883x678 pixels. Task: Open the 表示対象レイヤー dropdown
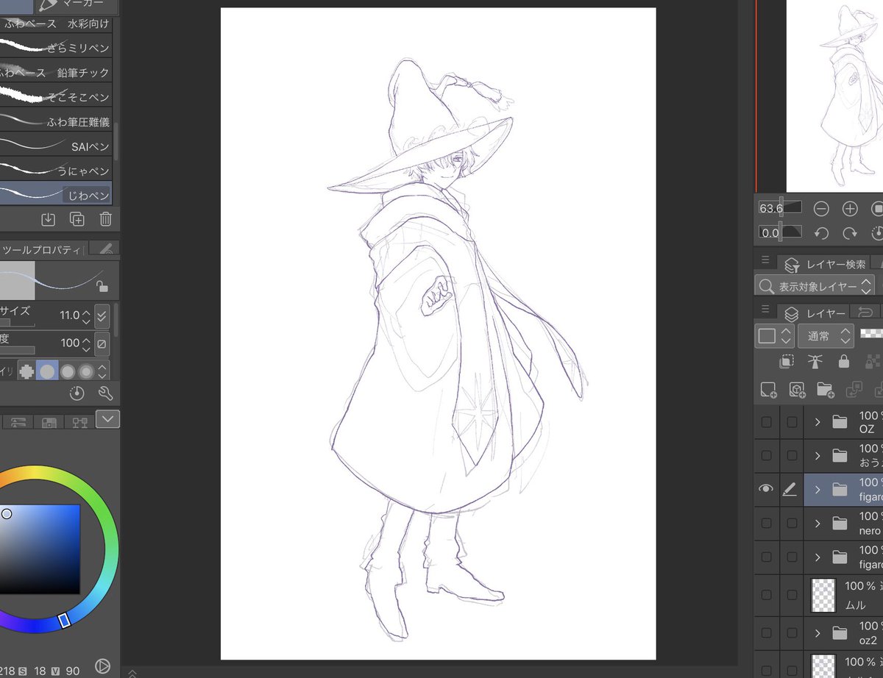[815, 286]
